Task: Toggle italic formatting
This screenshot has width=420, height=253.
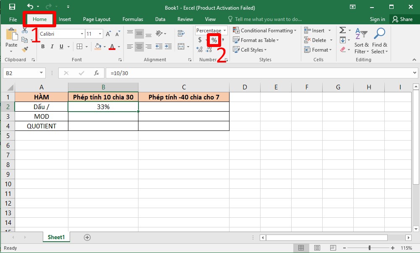Action: (52, 47)
